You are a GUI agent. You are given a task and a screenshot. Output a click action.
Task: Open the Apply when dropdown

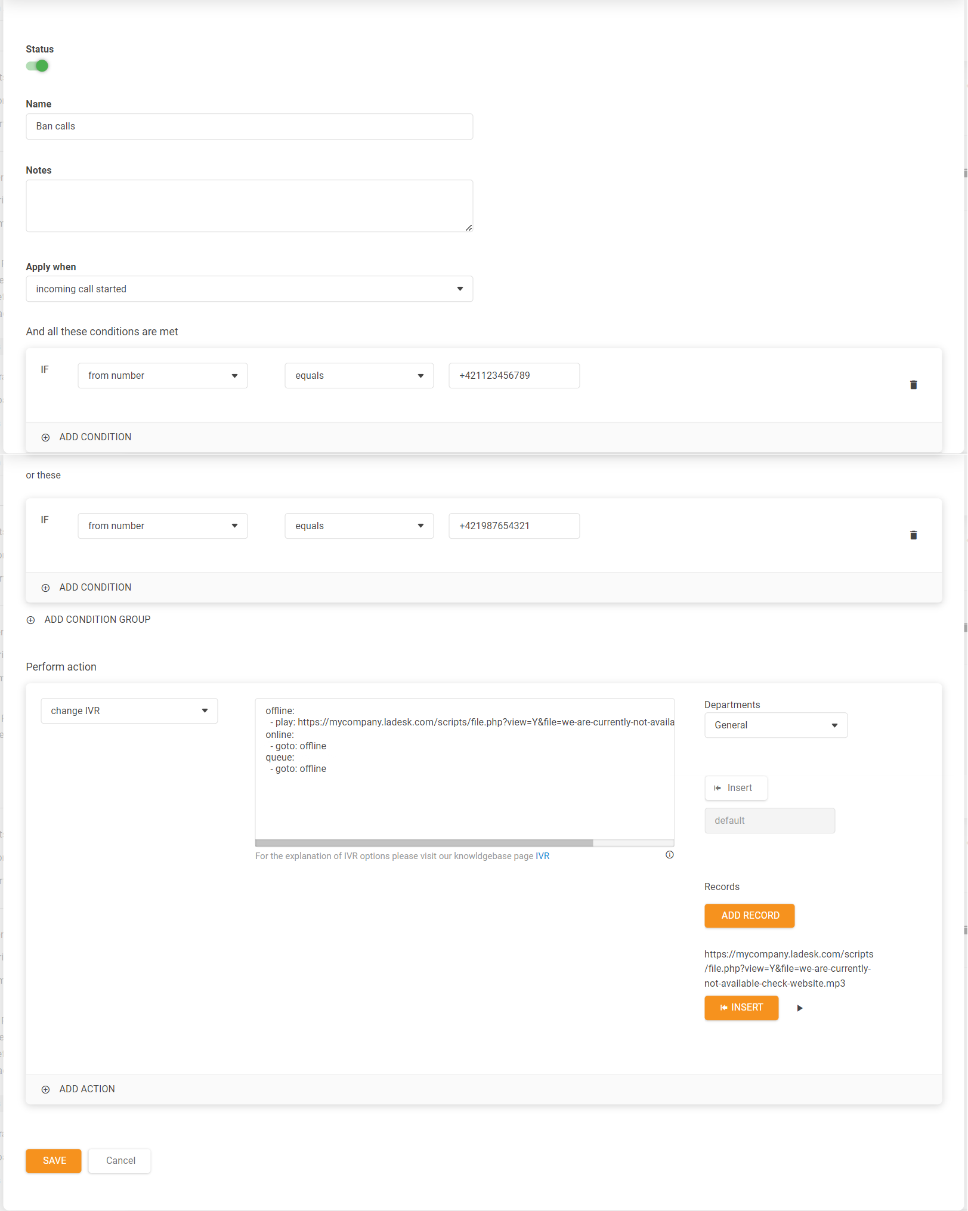(249, 289)
